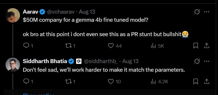Screen dimensions: 218x95
Task: Visit the @vohaarav handle link
Action: (61, 12)
